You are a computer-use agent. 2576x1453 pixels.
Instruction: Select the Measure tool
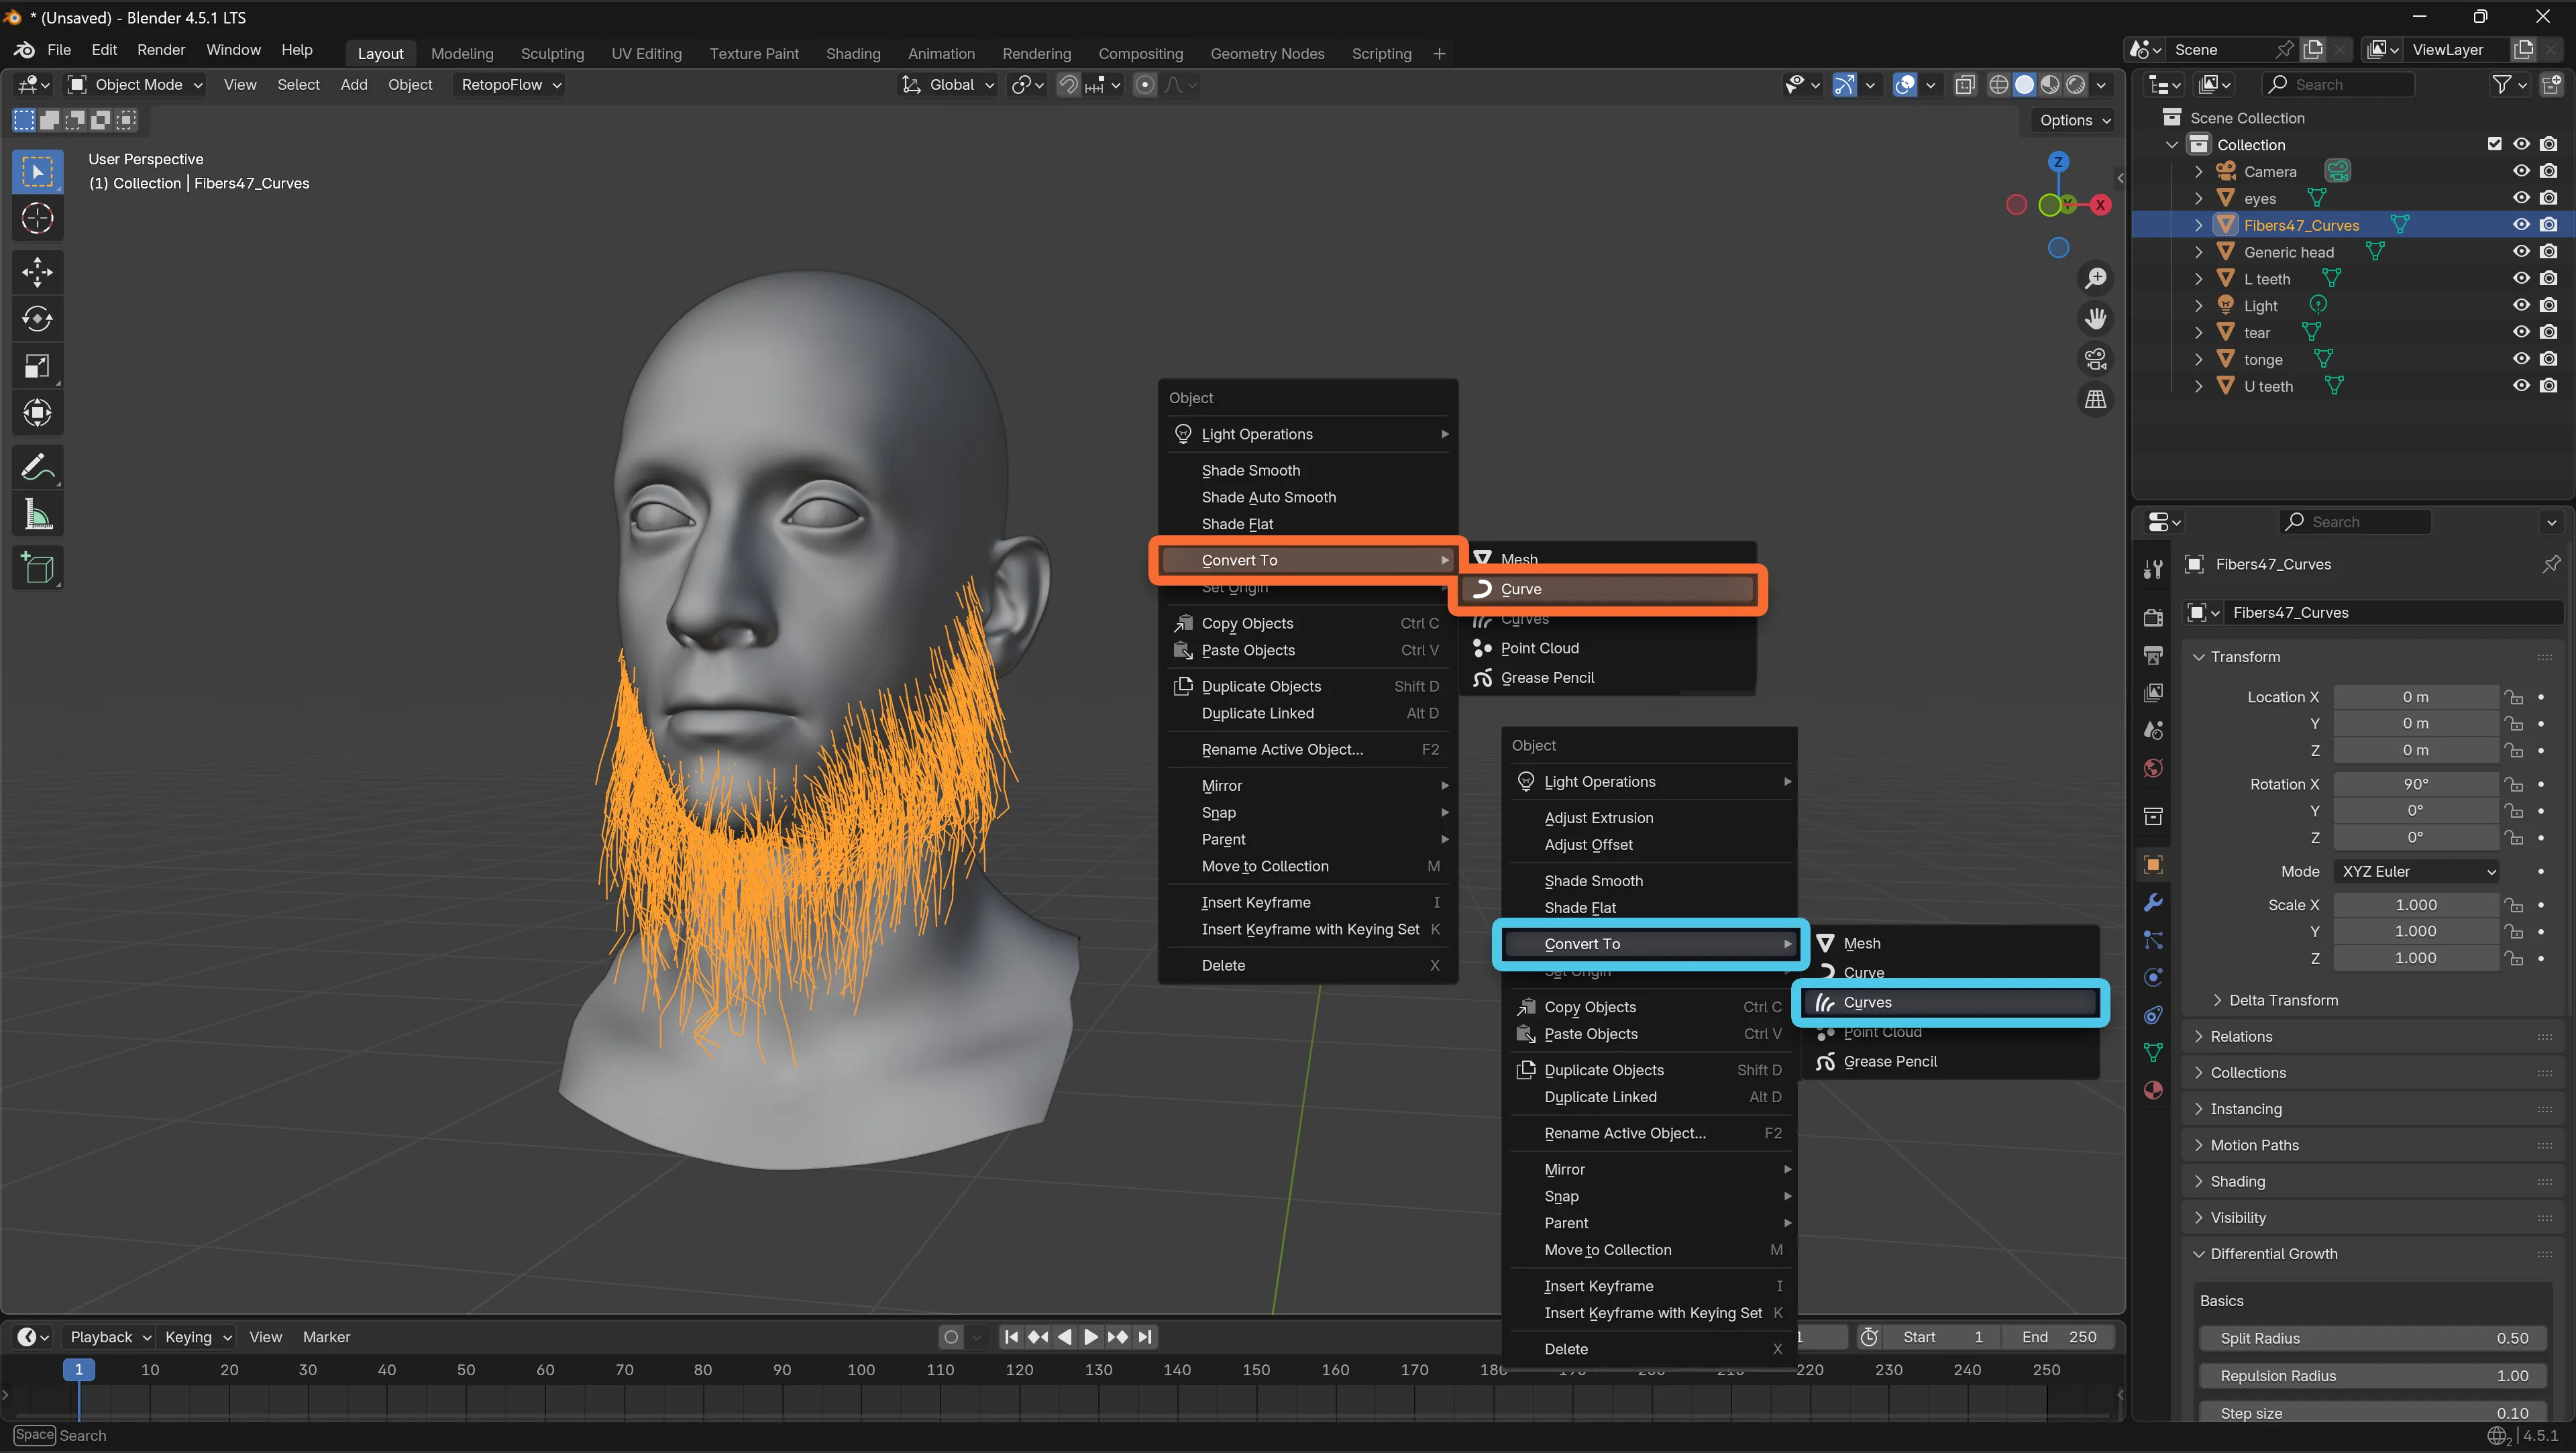coord(37,515)
